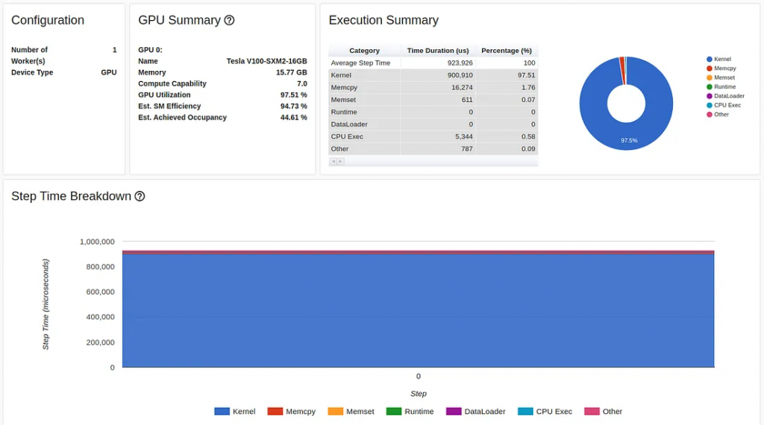Click DataLoader label in step chart legend
764x425 pixels.
coord(484,412)
